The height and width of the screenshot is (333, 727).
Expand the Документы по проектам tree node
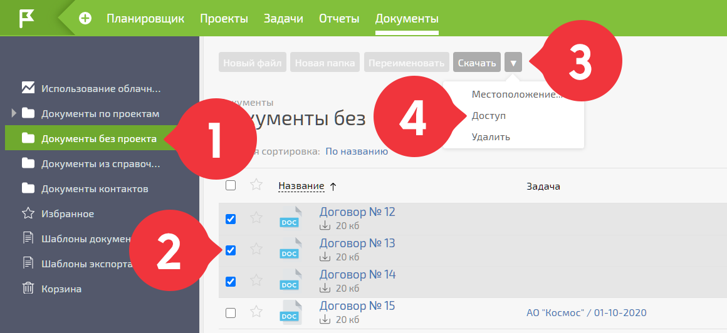coord(13,113)
